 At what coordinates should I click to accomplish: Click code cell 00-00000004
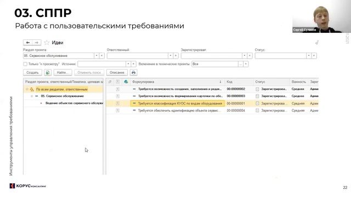pyautogui.click(x=236, y=111)
